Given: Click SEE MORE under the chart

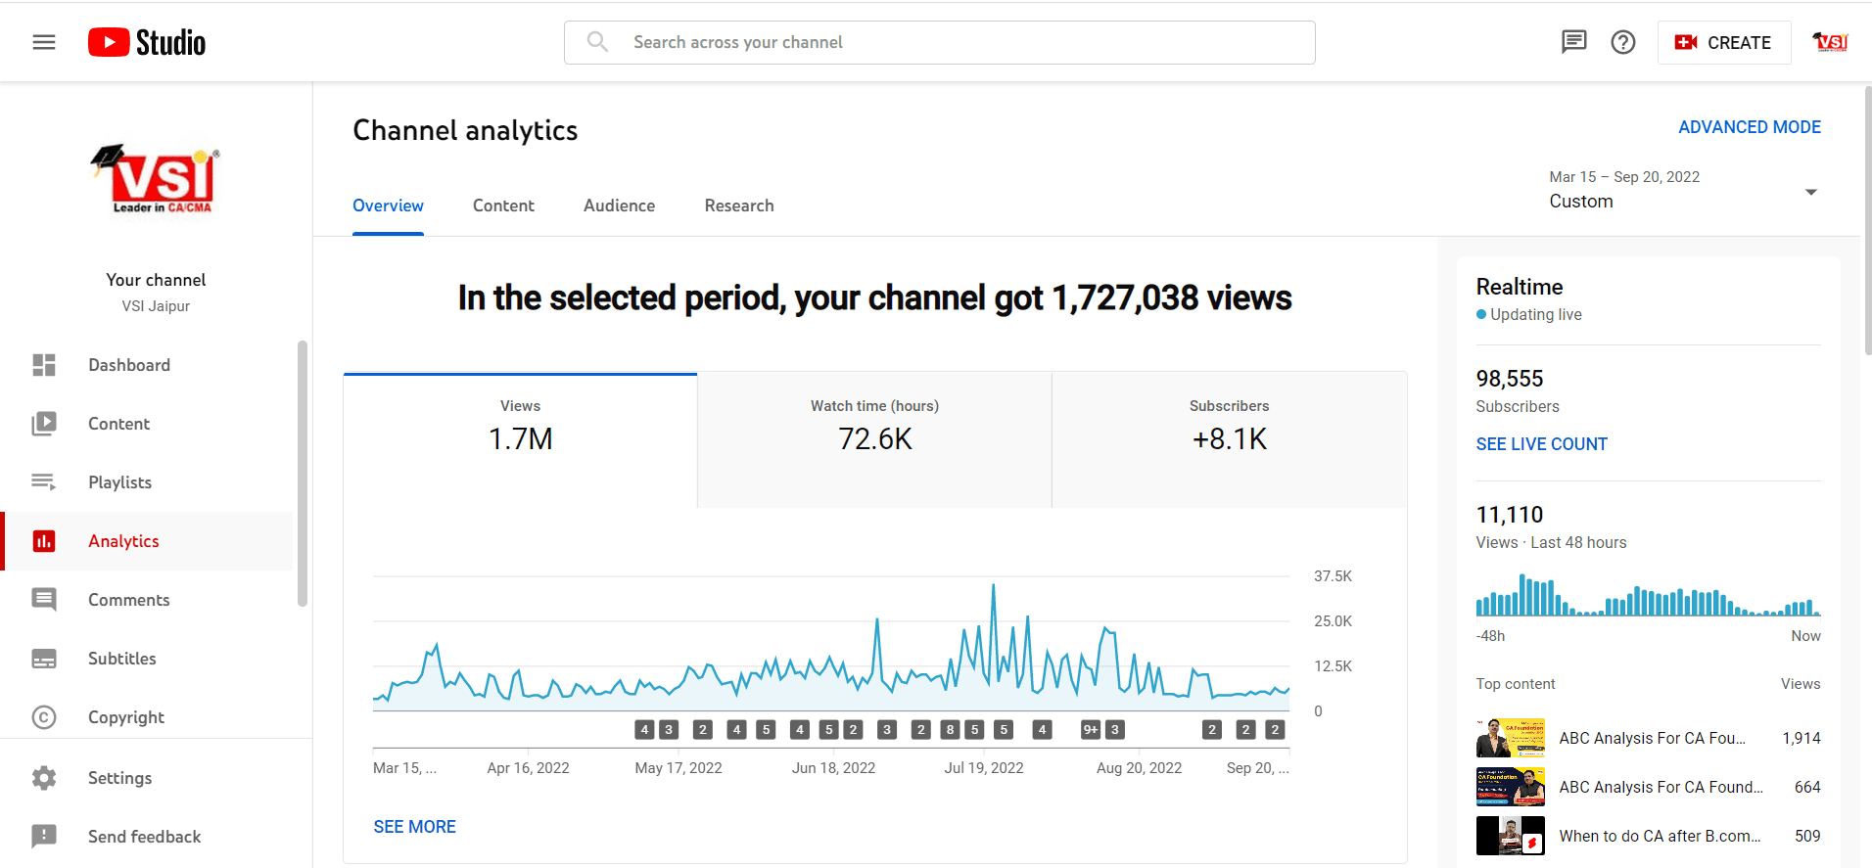Looking at the screenshot, I should [x=414, y=827].
